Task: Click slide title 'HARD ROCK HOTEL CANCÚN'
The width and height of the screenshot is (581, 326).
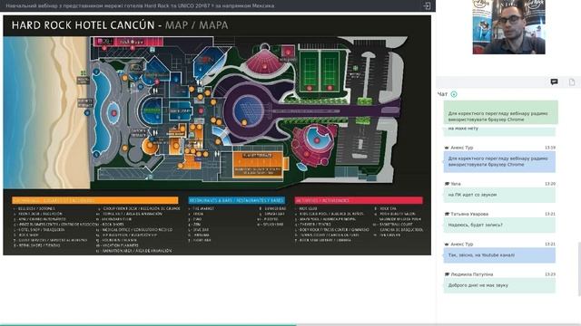Action: pos(83,25)
